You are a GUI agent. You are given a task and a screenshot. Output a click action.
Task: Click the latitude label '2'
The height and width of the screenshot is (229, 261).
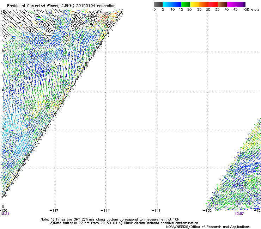click(x=3, y=168)
